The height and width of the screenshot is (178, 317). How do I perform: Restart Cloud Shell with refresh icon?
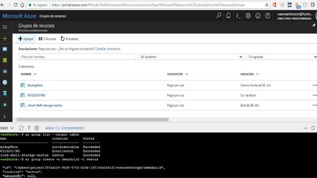point(21,128)
